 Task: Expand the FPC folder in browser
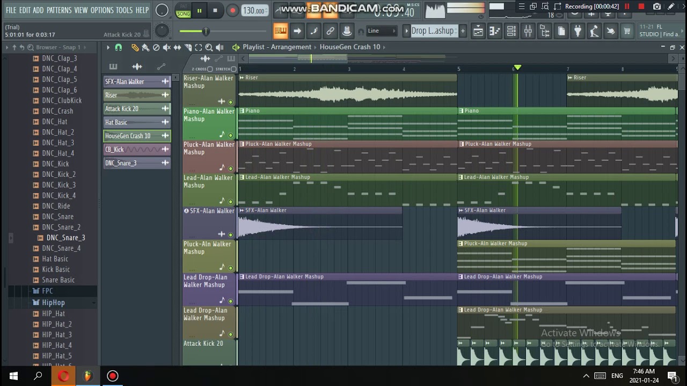click(x=47, y=291)
